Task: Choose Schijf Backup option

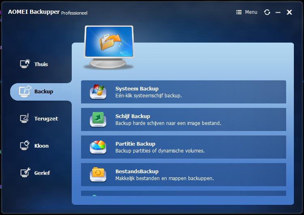Action: [183, 119]
